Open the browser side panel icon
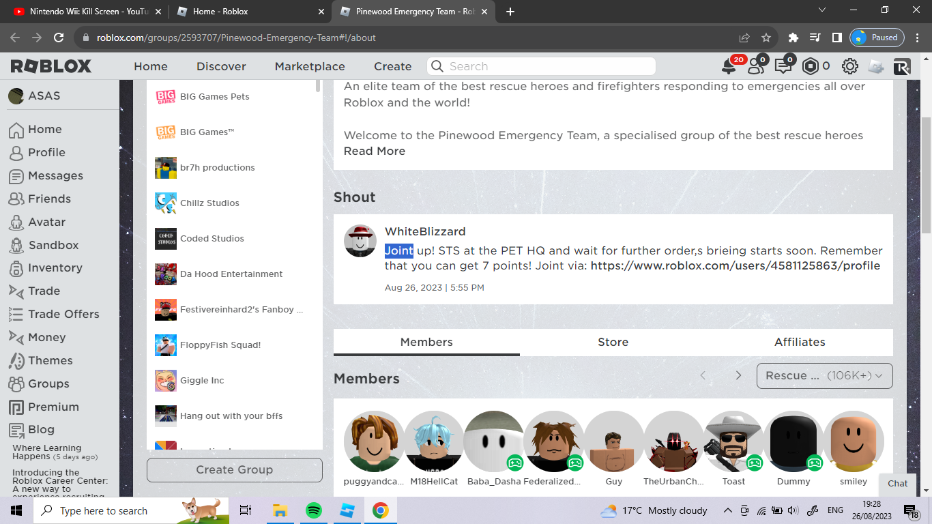The width and height of the screenshot is (932, 524). coord(836,38)
